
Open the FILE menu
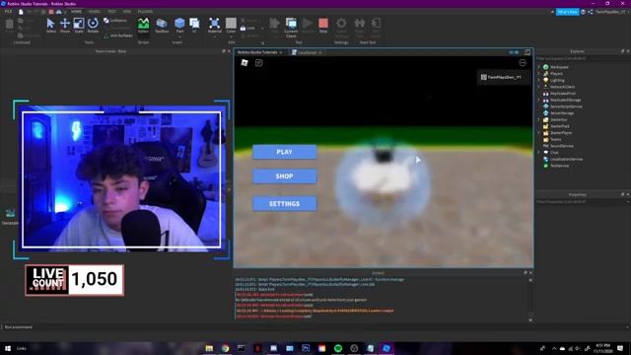[8, 12]
